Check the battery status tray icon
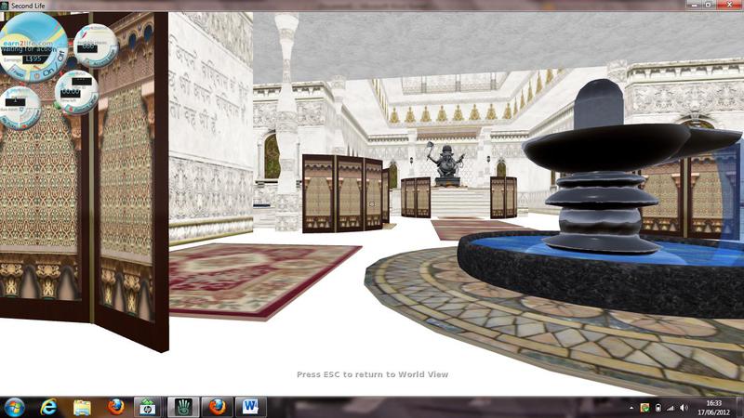 click(x=658, y=408)
